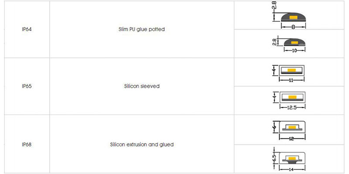Click the 12.5 width dimension label
The height and width of the screenshot is (174, 349).
292,107
